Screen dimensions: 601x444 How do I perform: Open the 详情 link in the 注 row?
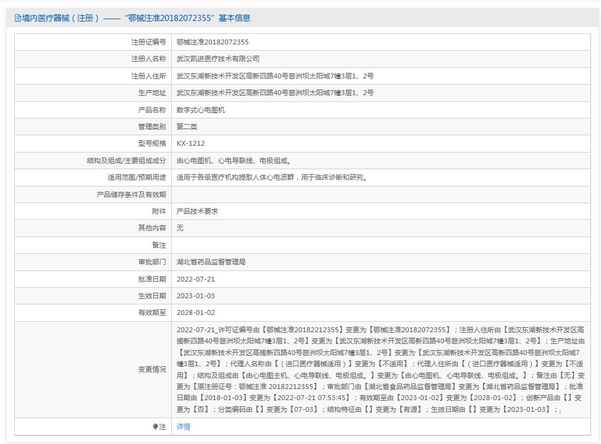(x=183, y=427)
